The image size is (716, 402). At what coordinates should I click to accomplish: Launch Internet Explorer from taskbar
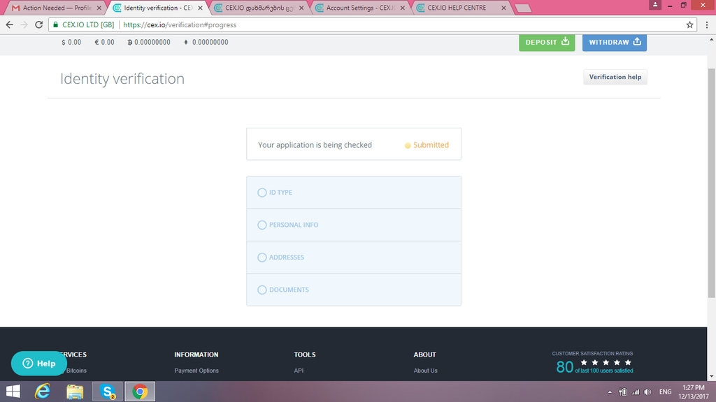click(43, 392)
